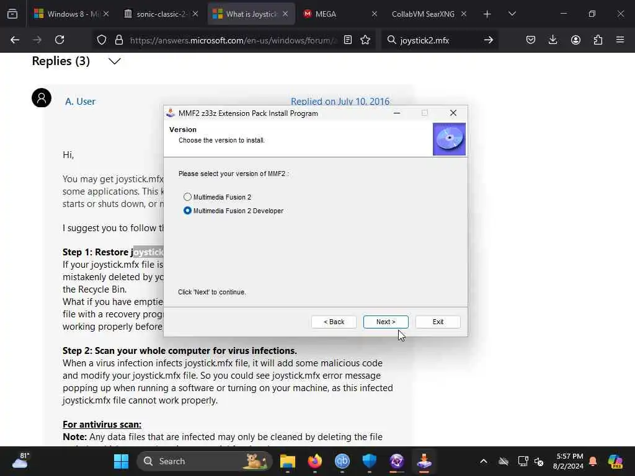Open Windows Security shield in taskbar
This screenshot has height=476, width=635.
[370, 461]
